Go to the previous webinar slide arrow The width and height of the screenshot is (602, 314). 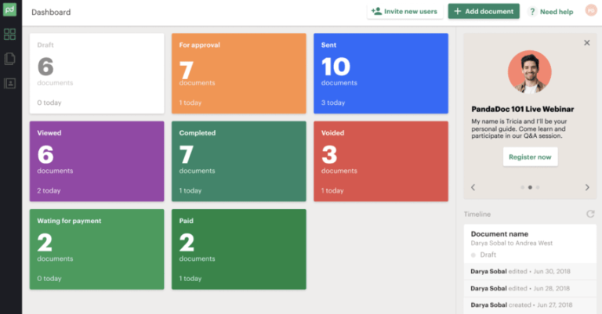473,187
